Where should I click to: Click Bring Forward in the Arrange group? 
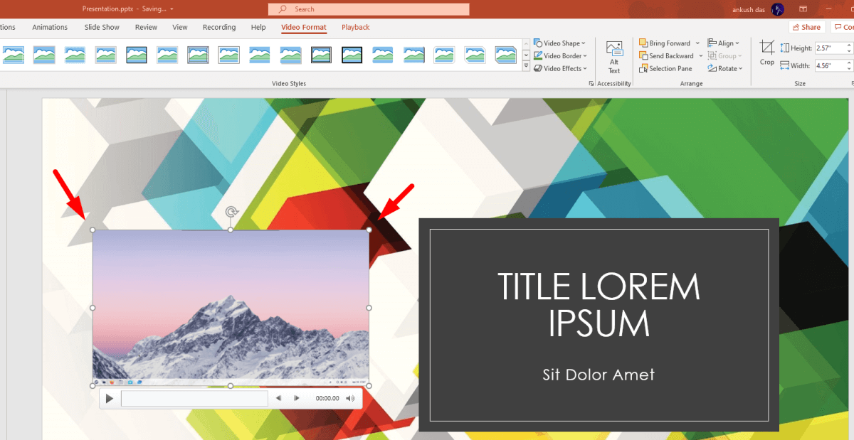[x=666, y=43]
